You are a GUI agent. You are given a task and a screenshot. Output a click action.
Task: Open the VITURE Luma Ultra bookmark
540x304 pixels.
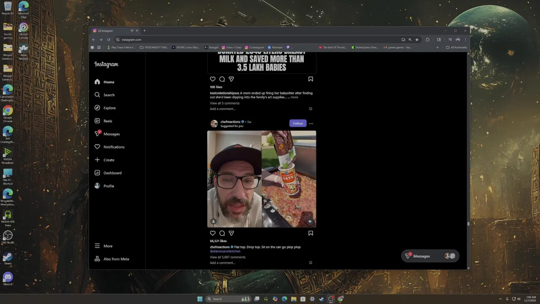pyautogui.click(x=186, y=47)
